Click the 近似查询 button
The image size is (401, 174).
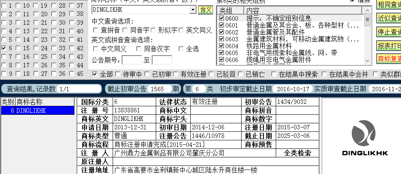(x=389, y=18)
